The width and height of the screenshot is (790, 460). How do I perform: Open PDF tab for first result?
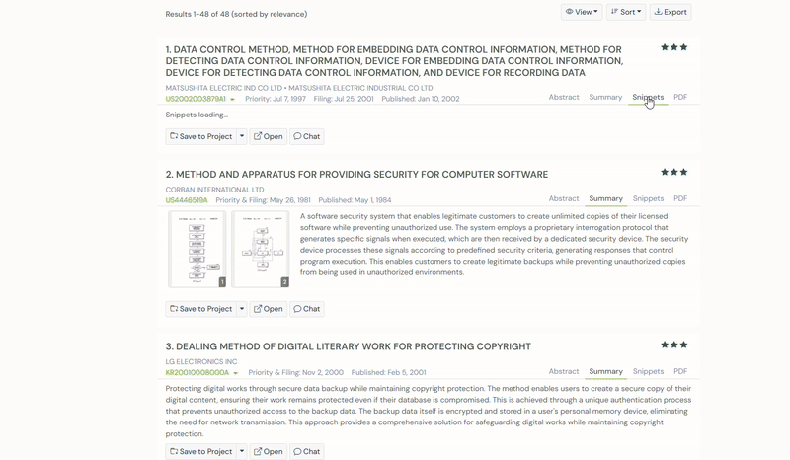click(x=680, y=98)
